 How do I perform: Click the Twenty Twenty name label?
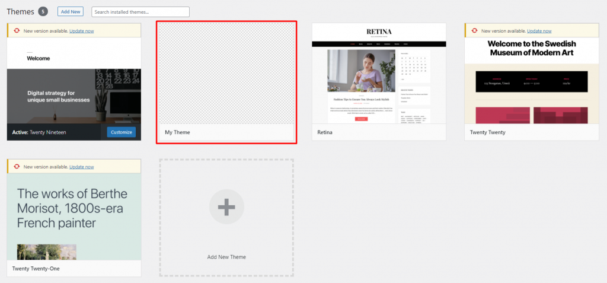coord(487,132)
